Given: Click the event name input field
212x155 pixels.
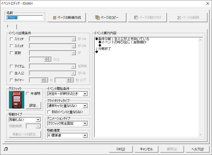Looking at the screenshot, I should click(25, 18).
